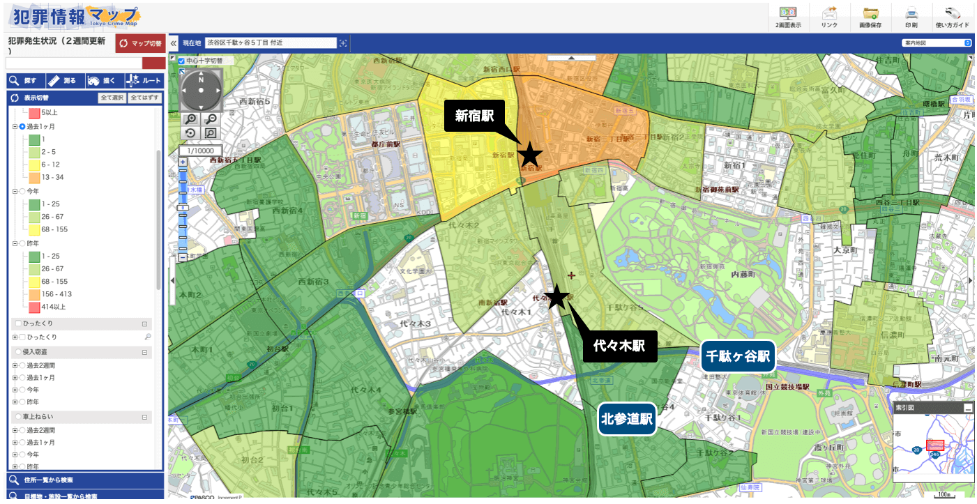Click the zoom slider plus button

pos(183,162)
